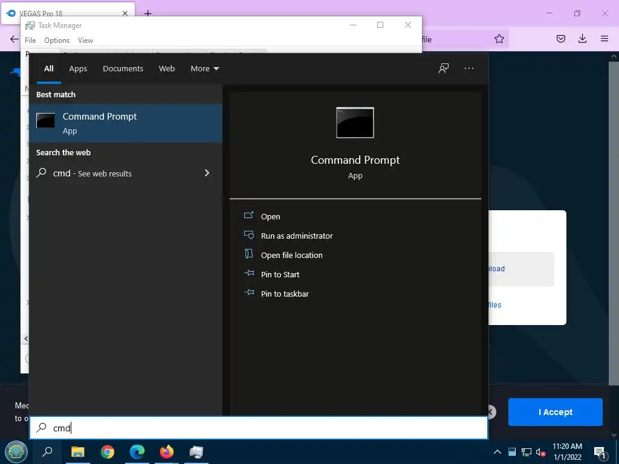Launch Microsoft Edge from taskbar
619x464 pixels.
137,452
